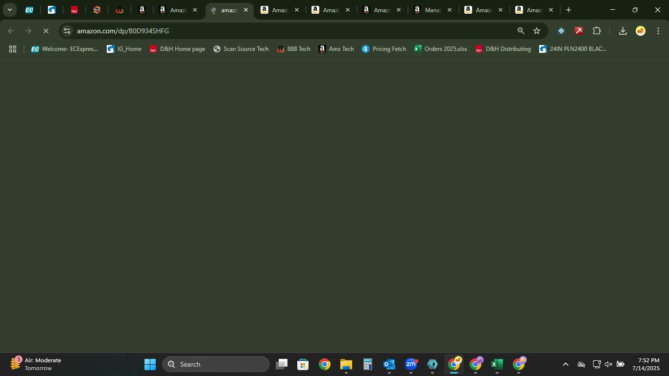Open Chrome icon without a profile badge
669x376 pixels.
[x=325, y=364]
